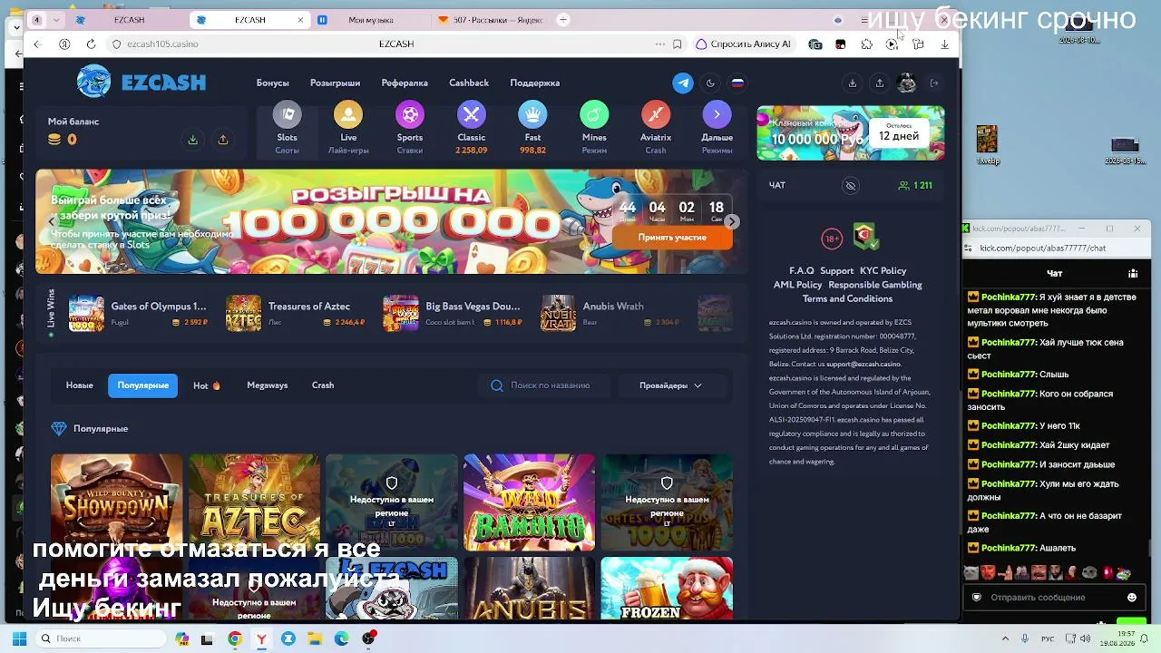Open the Telegram channel icon
This screenshot has width=1161, height=653.
683,83
